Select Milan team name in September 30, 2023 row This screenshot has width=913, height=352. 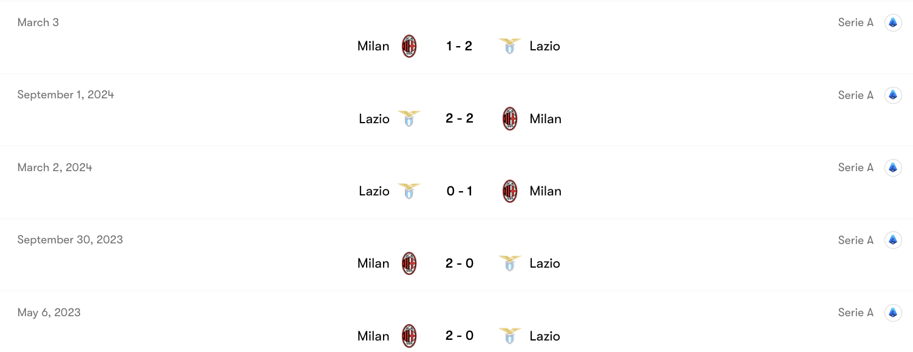[373, 263]
